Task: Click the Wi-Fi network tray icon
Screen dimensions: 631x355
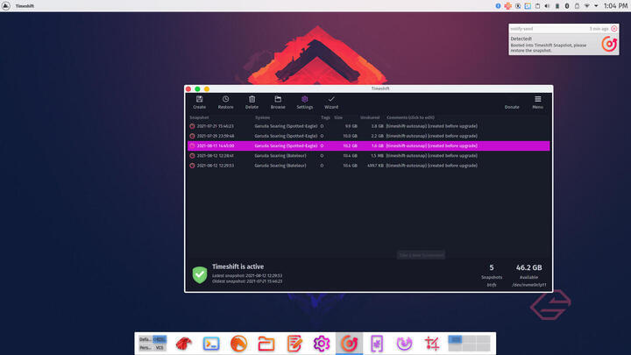Action: [586, 6]
